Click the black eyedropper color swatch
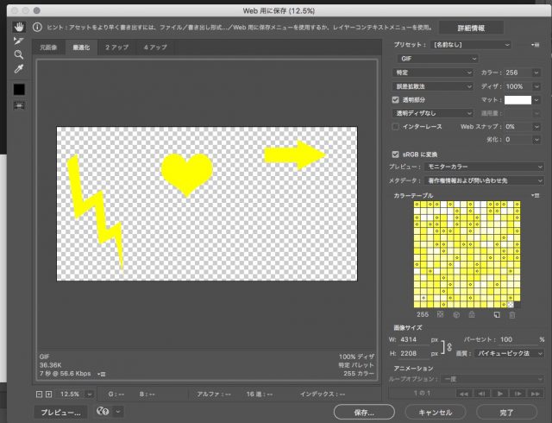Viewport: 552px width, 423px height. [x=18, y=89]
